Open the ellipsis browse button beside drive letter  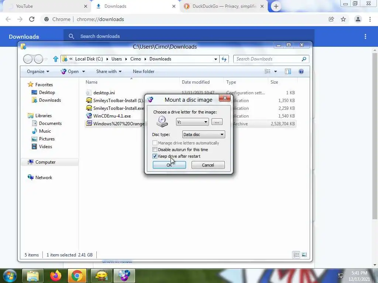[217, 122]
